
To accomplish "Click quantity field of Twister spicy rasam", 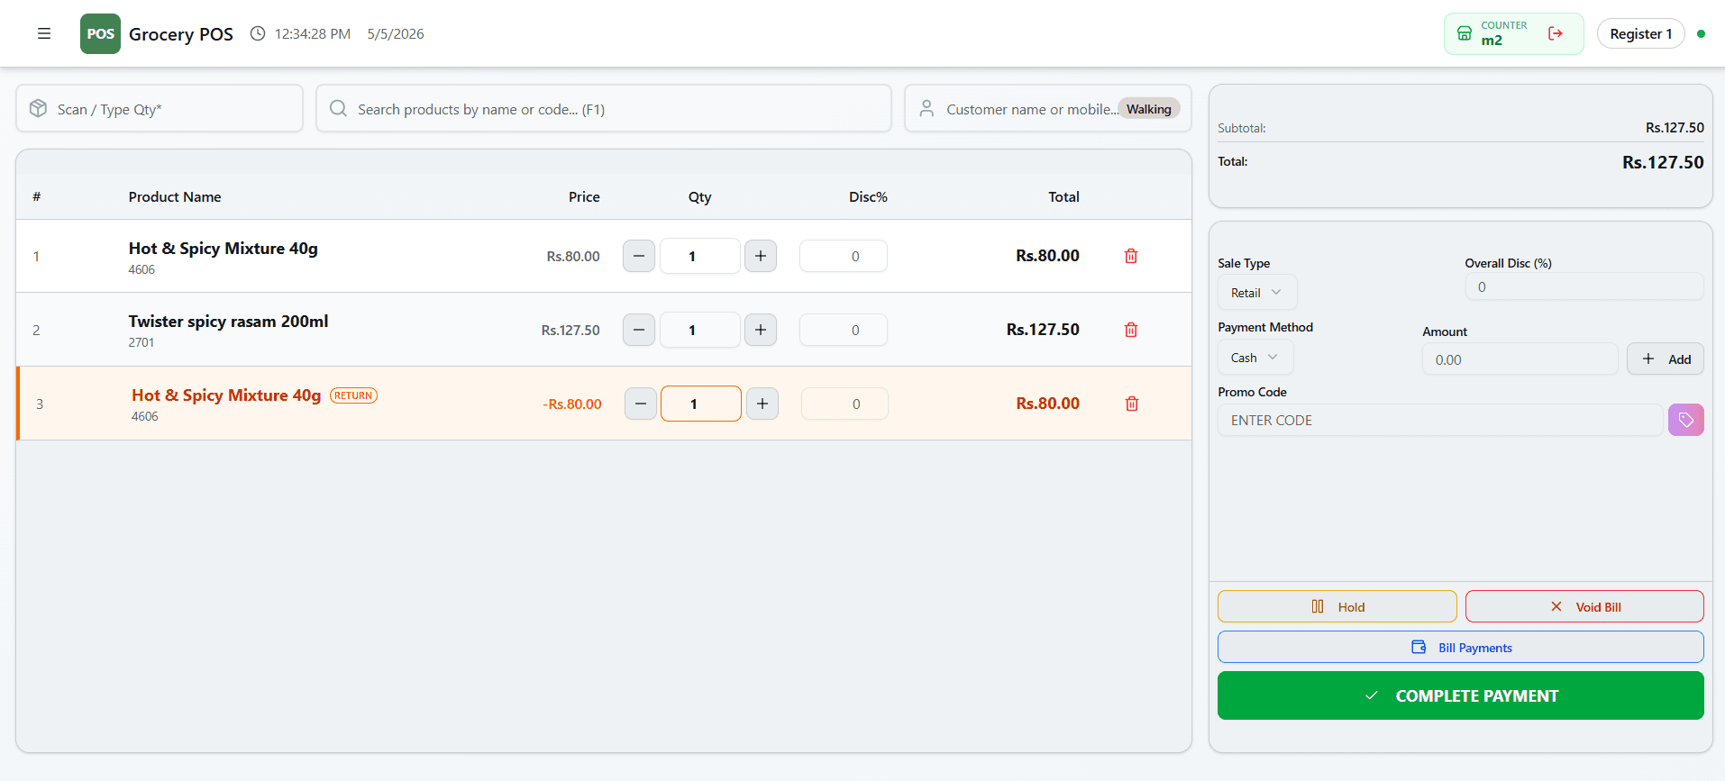I will pyautogui.click(x=700, y=330).
